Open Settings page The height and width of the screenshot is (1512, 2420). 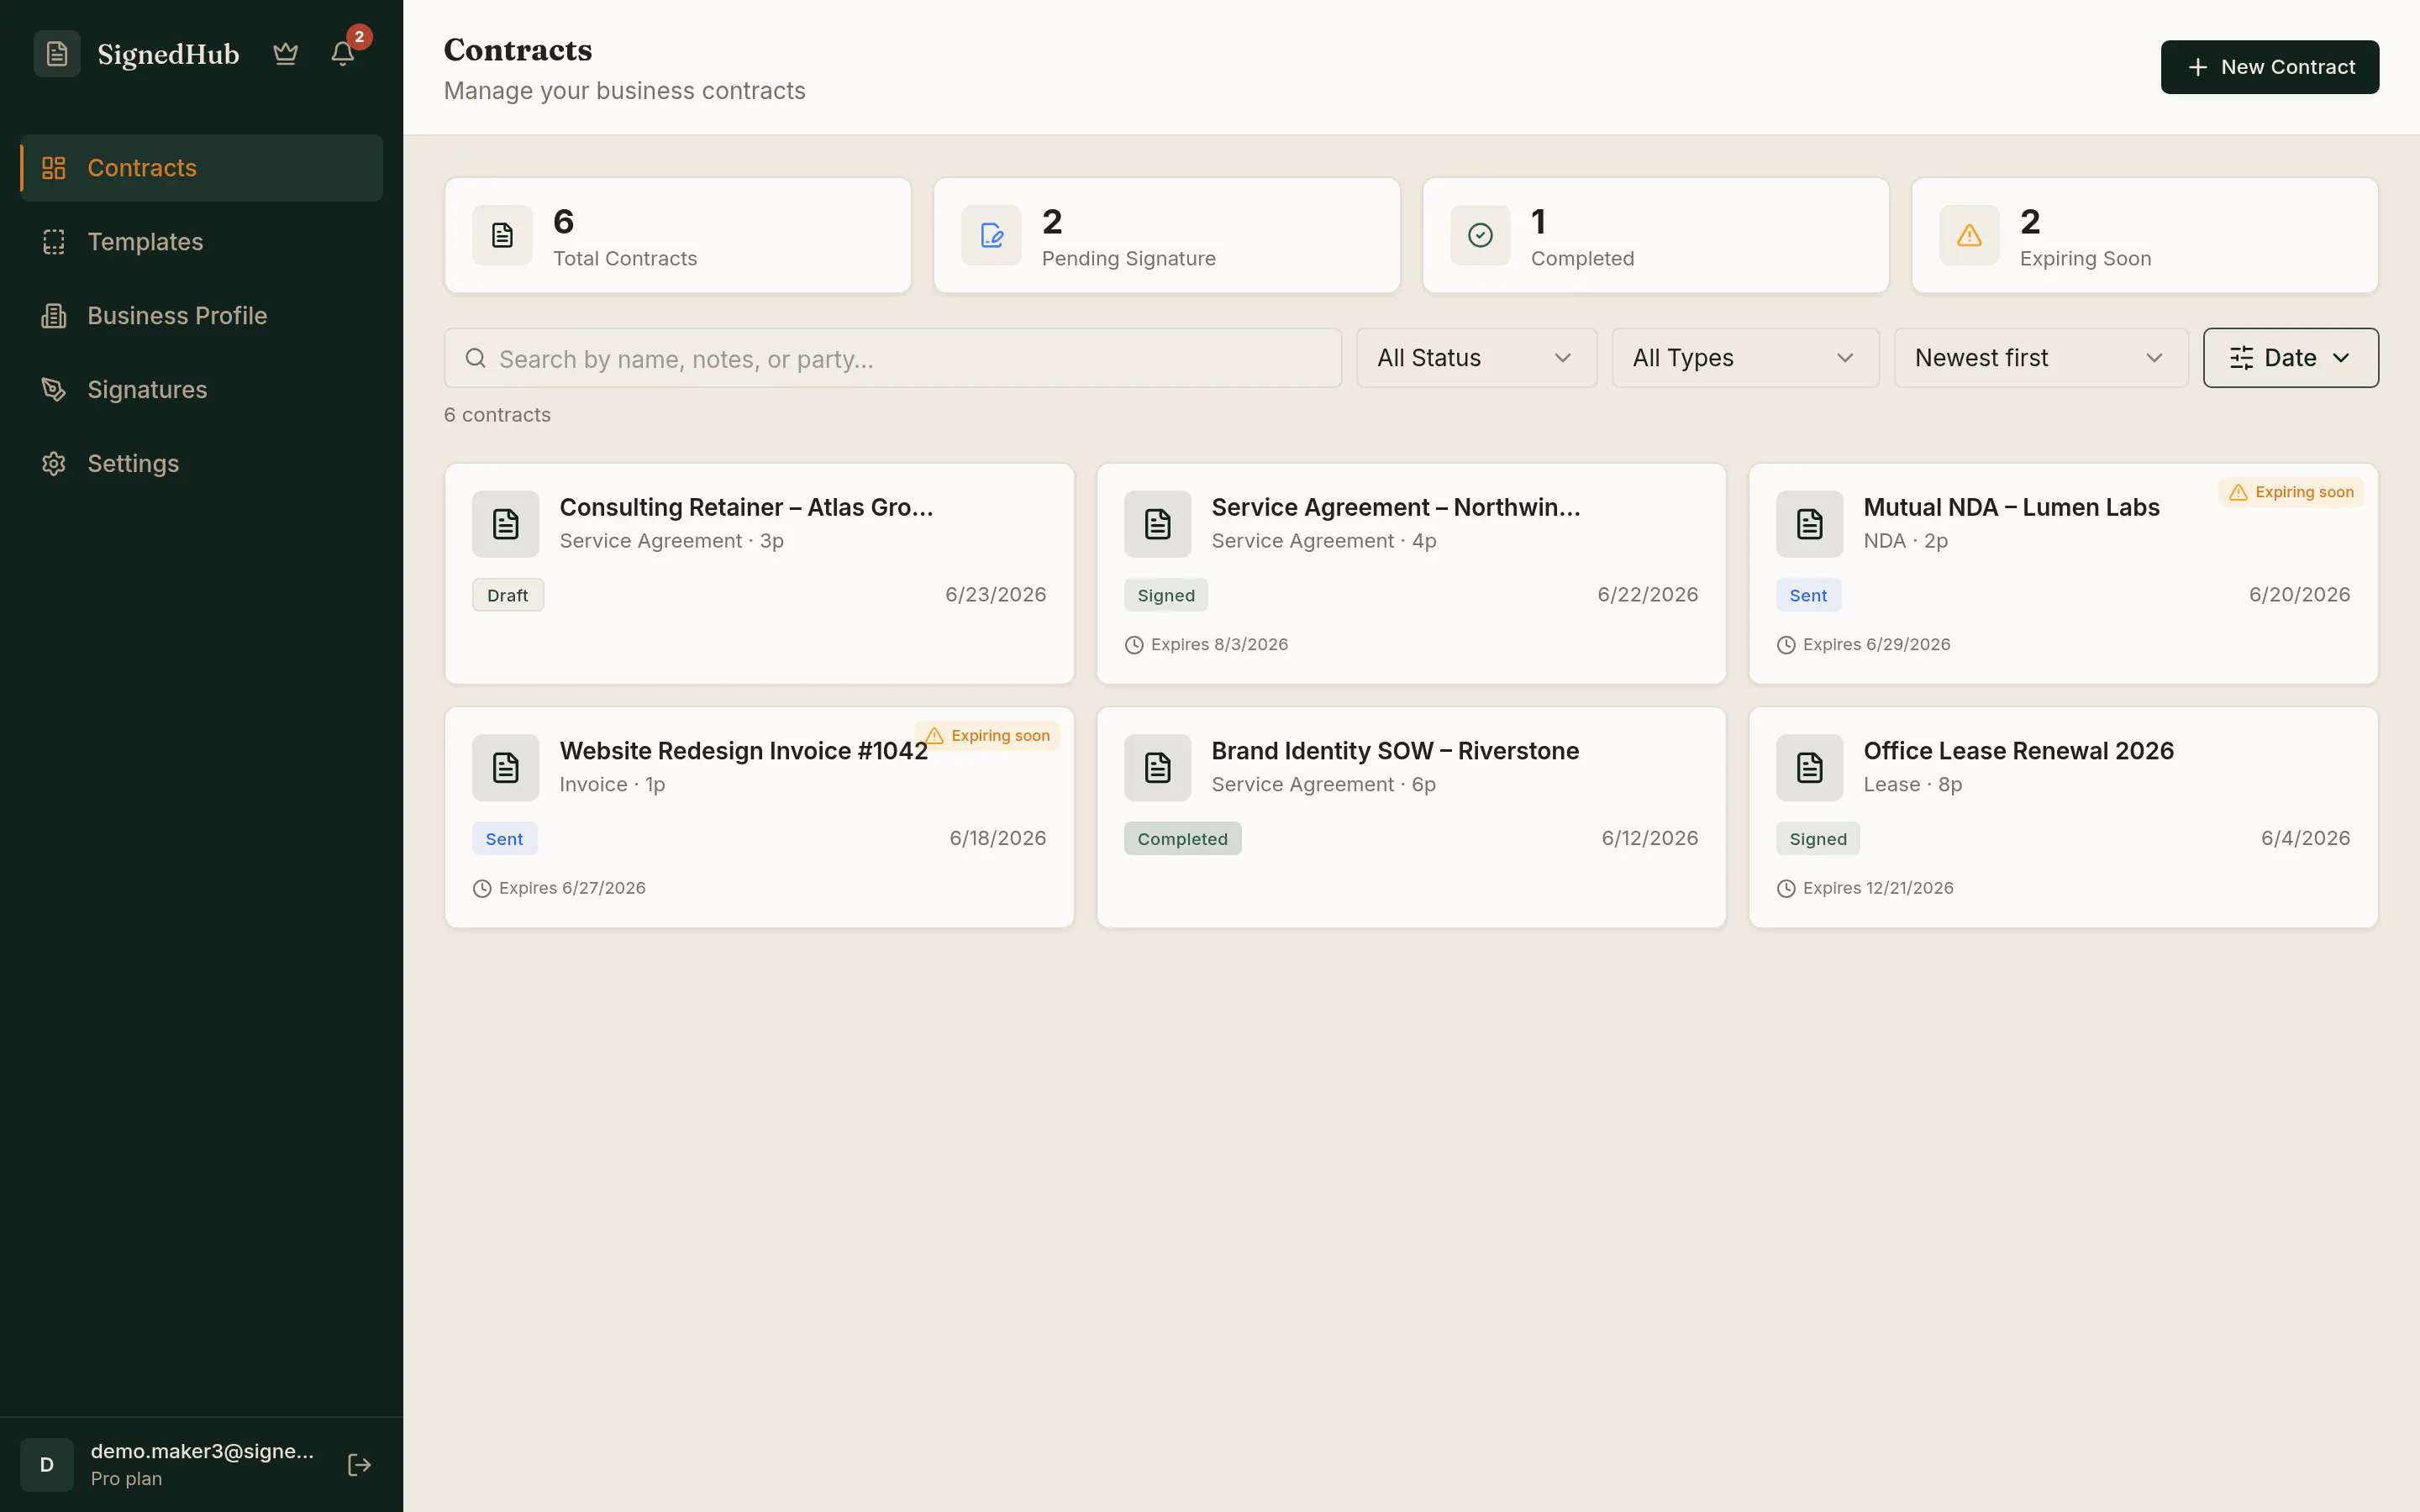click(202, 464)
